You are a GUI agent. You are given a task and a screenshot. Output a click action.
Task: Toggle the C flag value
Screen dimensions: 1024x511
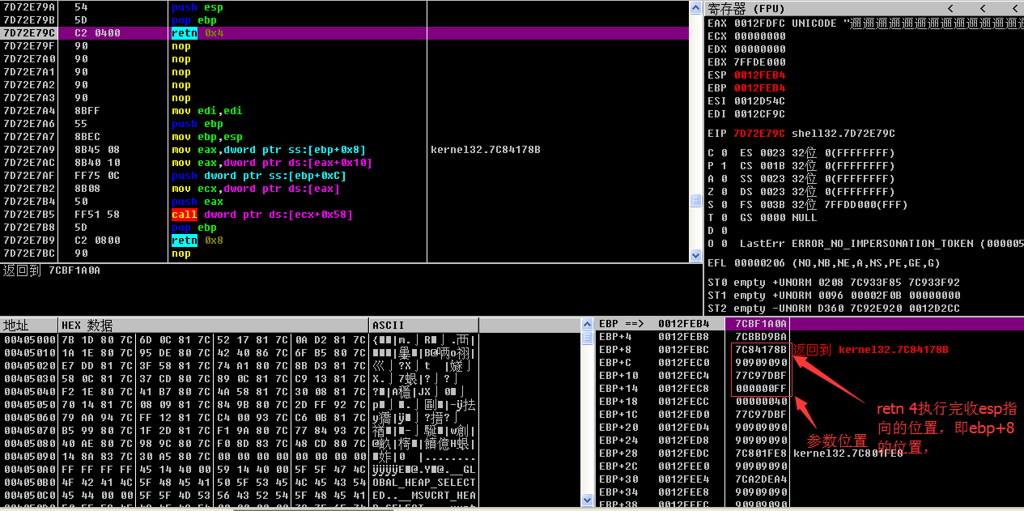click(720, 153)
